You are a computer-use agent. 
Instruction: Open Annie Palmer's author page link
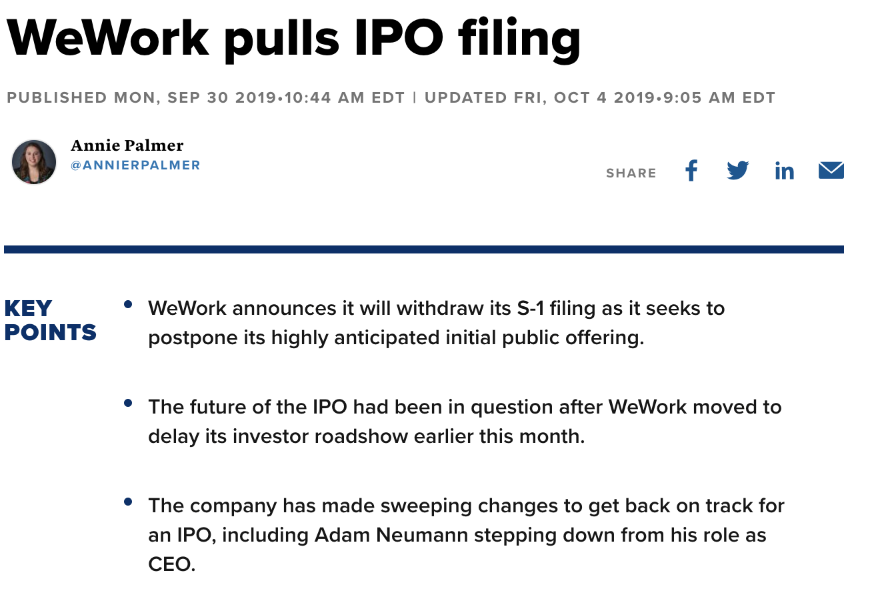click(x=127, y=145)
